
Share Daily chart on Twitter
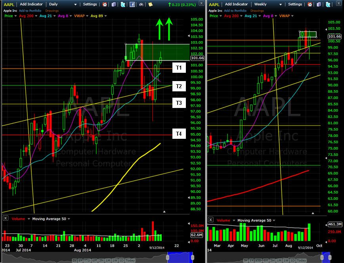[122, 4]
